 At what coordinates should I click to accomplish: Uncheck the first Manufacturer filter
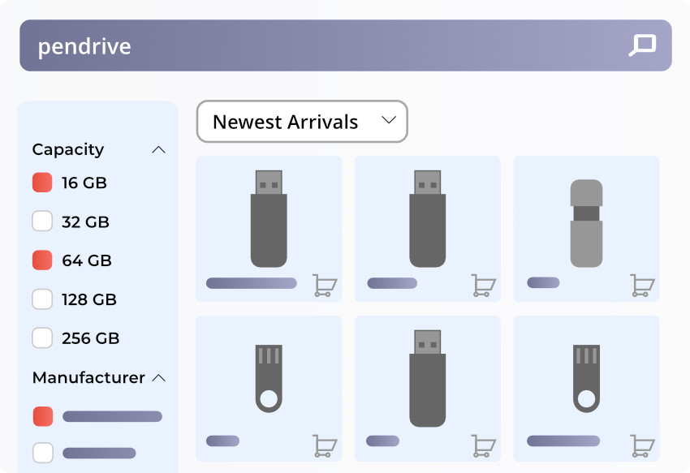pos(42,416)
